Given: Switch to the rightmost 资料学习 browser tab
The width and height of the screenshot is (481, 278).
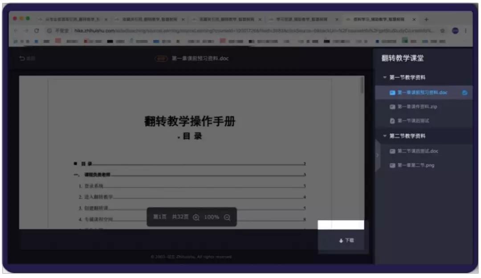Looking at the screenshot, I should click(x=379, y=20).
